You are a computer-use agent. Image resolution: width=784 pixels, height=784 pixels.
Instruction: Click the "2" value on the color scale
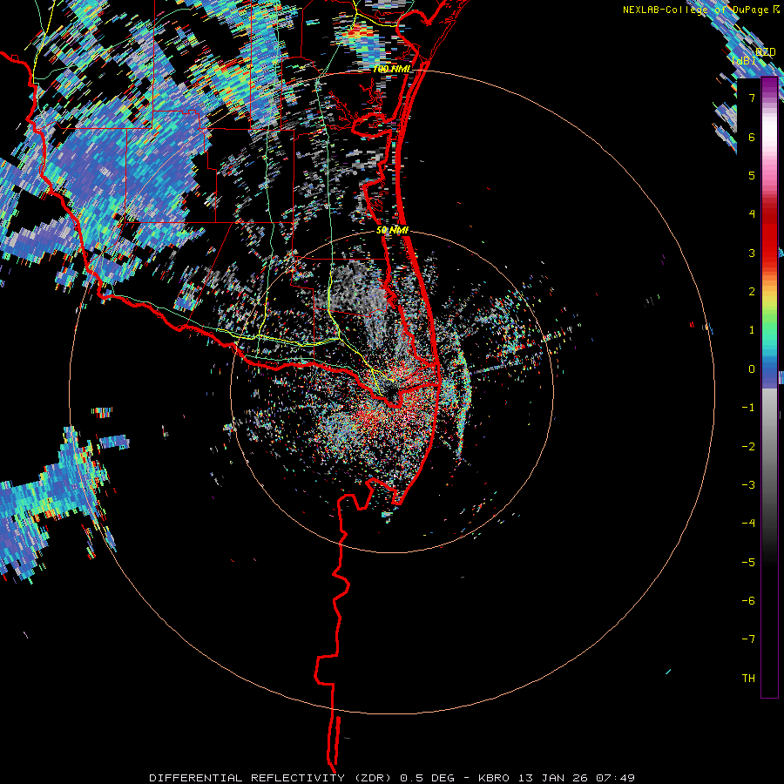(x=752, y=292)
